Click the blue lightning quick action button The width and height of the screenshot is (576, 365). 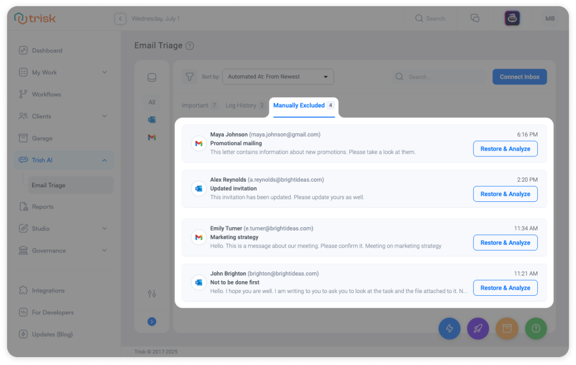(449, 328)
